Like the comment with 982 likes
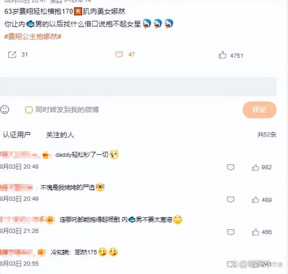 coord(255,167)
